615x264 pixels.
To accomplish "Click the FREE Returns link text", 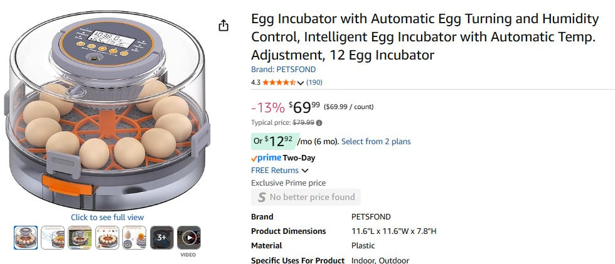I will [x=275, y=171].
